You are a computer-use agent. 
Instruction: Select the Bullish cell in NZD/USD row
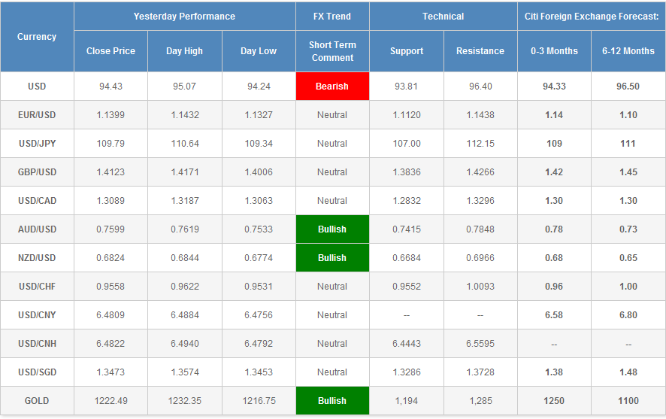click(x=332, y=258)
